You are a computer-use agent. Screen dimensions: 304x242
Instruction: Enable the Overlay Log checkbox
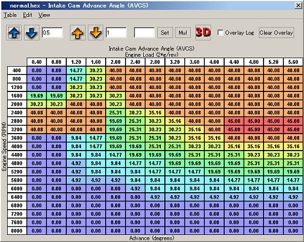[x=221, y=32]
